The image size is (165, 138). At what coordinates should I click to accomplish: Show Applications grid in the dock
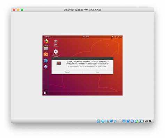pos(46,92)
